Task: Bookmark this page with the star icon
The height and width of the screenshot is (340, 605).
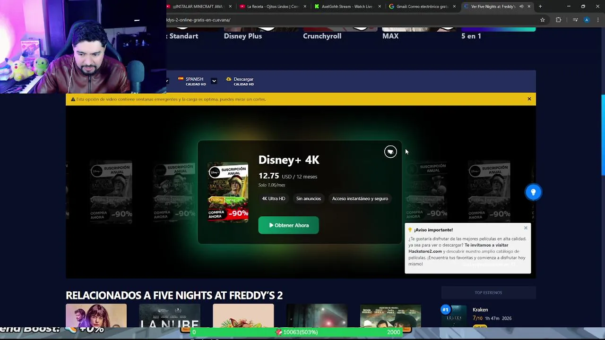Action: click(x=543, y=20)
